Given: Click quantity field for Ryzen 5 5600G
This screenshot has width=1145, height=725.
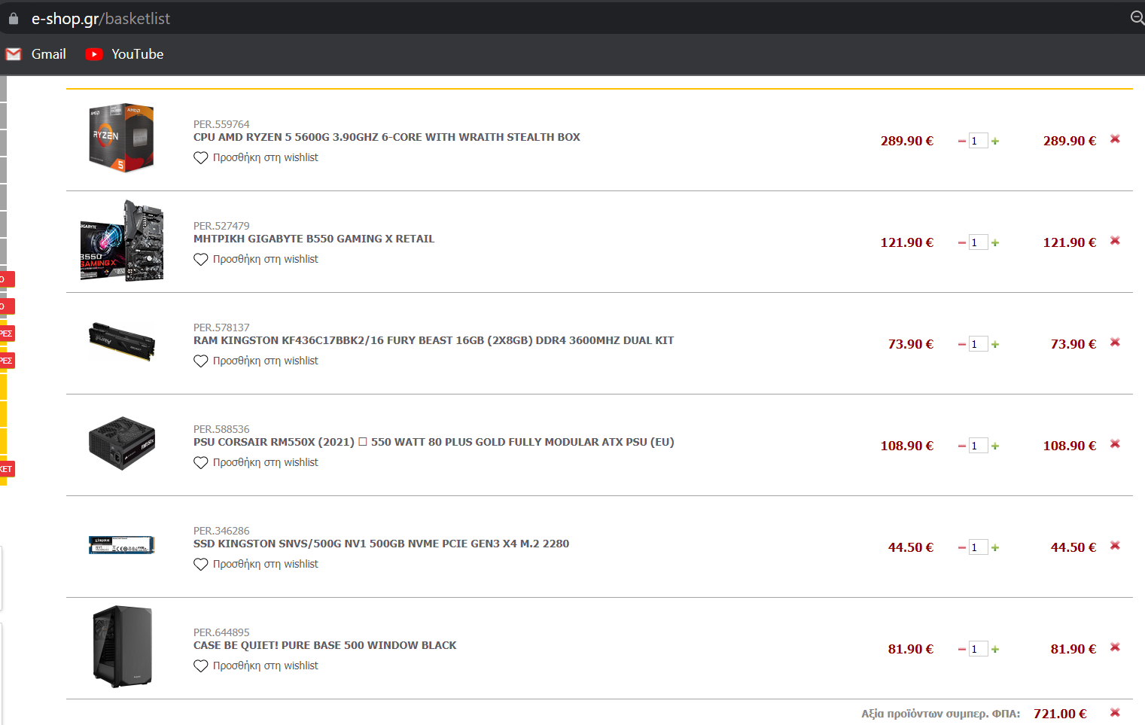Looking at the screenshot, I should click(978, 141).
